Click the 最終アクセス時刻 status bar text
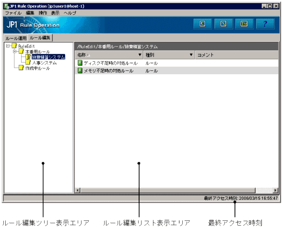 click(x=241, y=198)
